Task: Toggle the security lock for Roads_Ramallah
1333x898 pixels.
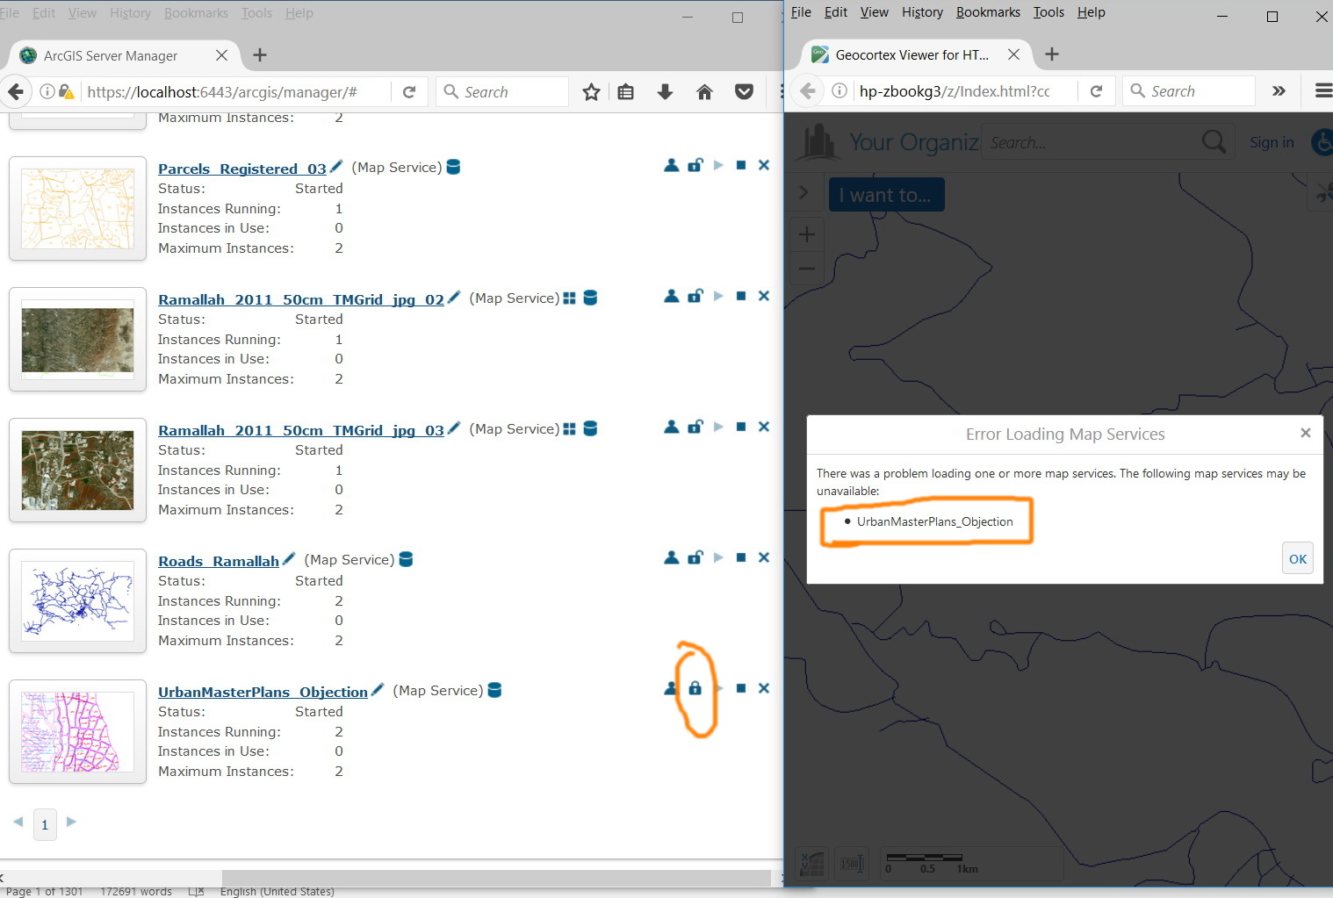Action: [695, 557]
